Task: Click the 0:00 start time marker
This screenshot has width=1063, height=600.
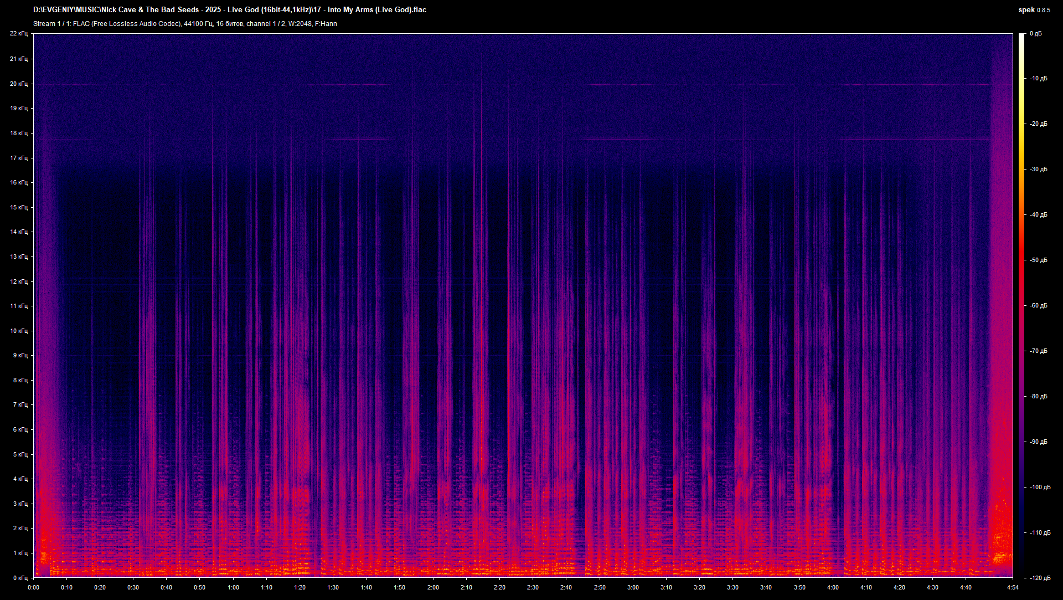Action: pyautogui.click(x=33, y=588)
